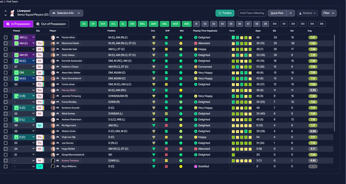
Task: Open the Quick Pick arrow dropdown
Action: [x=291, y=13]
